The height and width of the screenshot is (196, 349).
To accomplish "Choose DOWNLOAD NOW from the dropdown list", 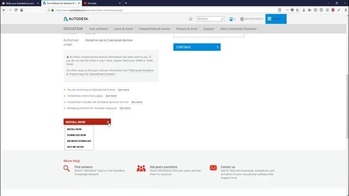I will (76, 135).
